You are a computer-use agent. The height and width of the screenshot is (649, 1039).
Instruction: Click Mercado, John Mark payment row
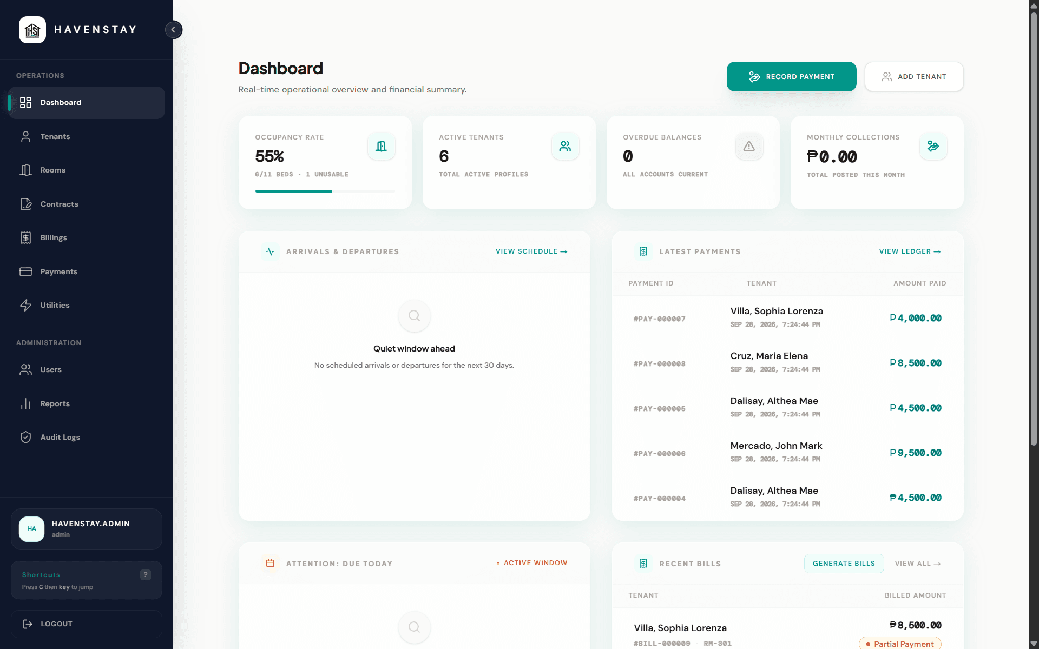point(787,453)
